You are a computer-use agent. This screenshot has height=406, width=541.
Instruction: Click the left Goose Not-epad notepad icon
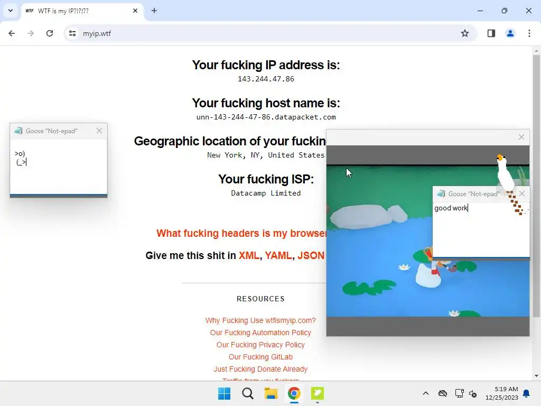point(18,131)
